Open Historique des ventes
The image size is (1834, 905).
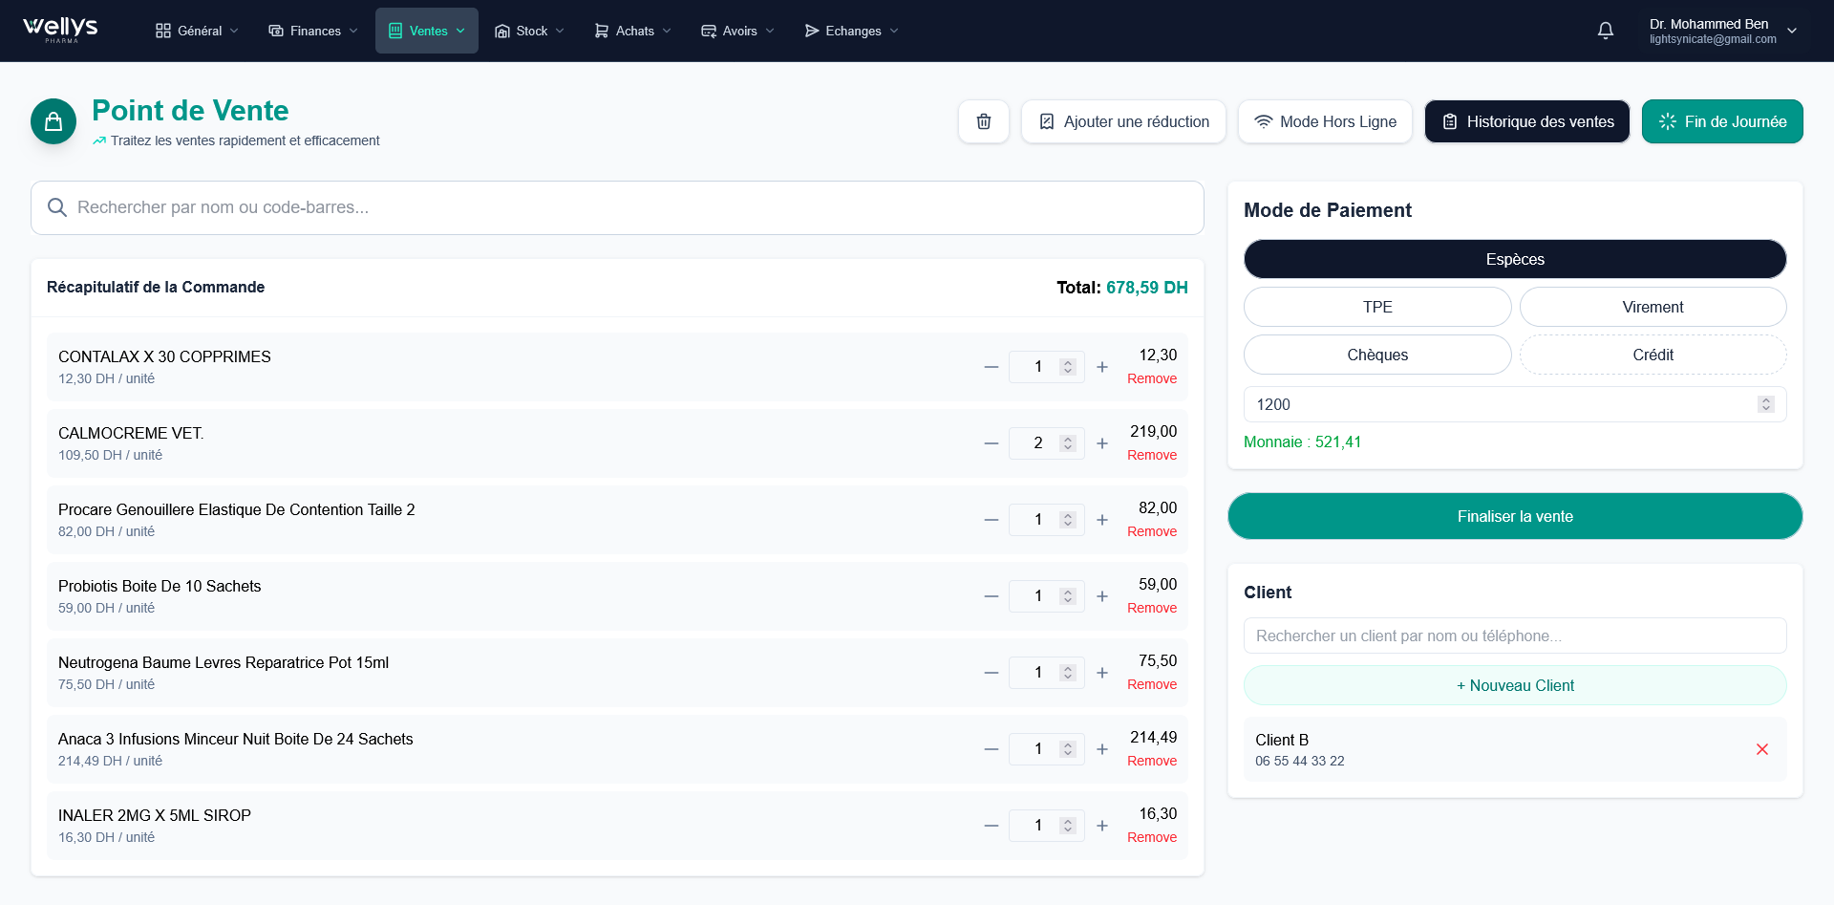pyautogui.click(x=1525, y=121)
